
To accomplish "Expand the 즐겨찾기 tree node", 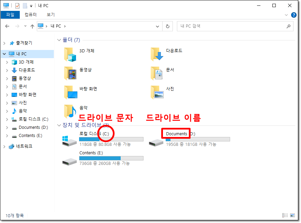I will click(4, 43).
